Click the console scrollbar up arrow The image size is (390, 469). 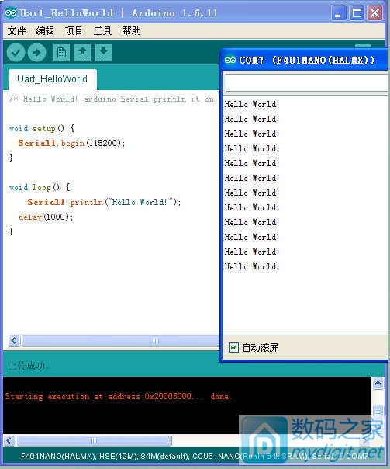[x=378, y=383]
